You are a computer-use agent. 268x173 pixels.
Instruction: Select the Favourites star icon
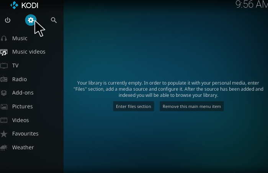[4, 134]
